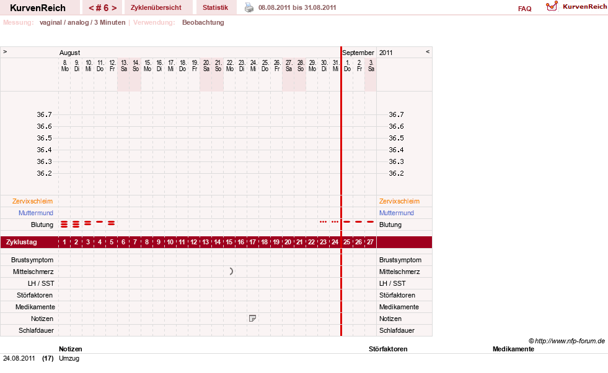The image size is (608, 373).
Task: Click the 8. Mo date column header
Action: 64,66
